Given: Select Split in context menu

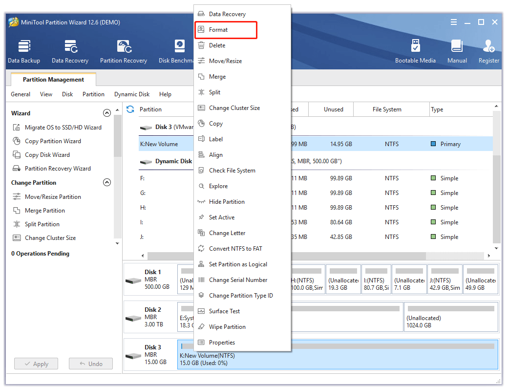Looking at the screenshot, I should pos(242,92).
